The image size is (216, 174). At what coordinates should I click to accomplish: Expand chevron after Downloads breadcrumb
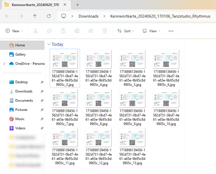104,16
